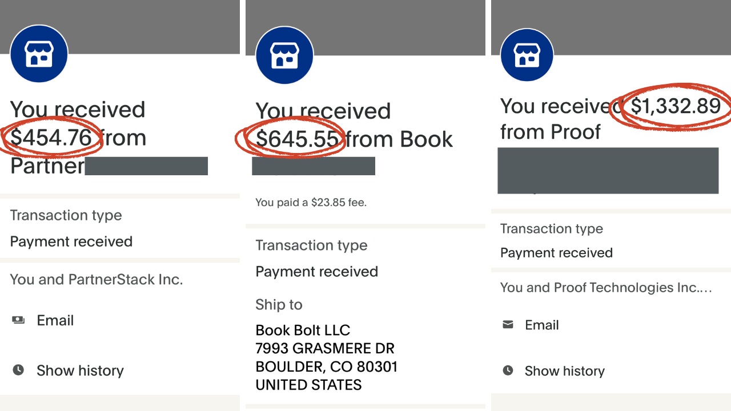Screen dimensions: 731x411
Task: Click the store icon above the $645.55 payment
Action: [x=284, y=56]
